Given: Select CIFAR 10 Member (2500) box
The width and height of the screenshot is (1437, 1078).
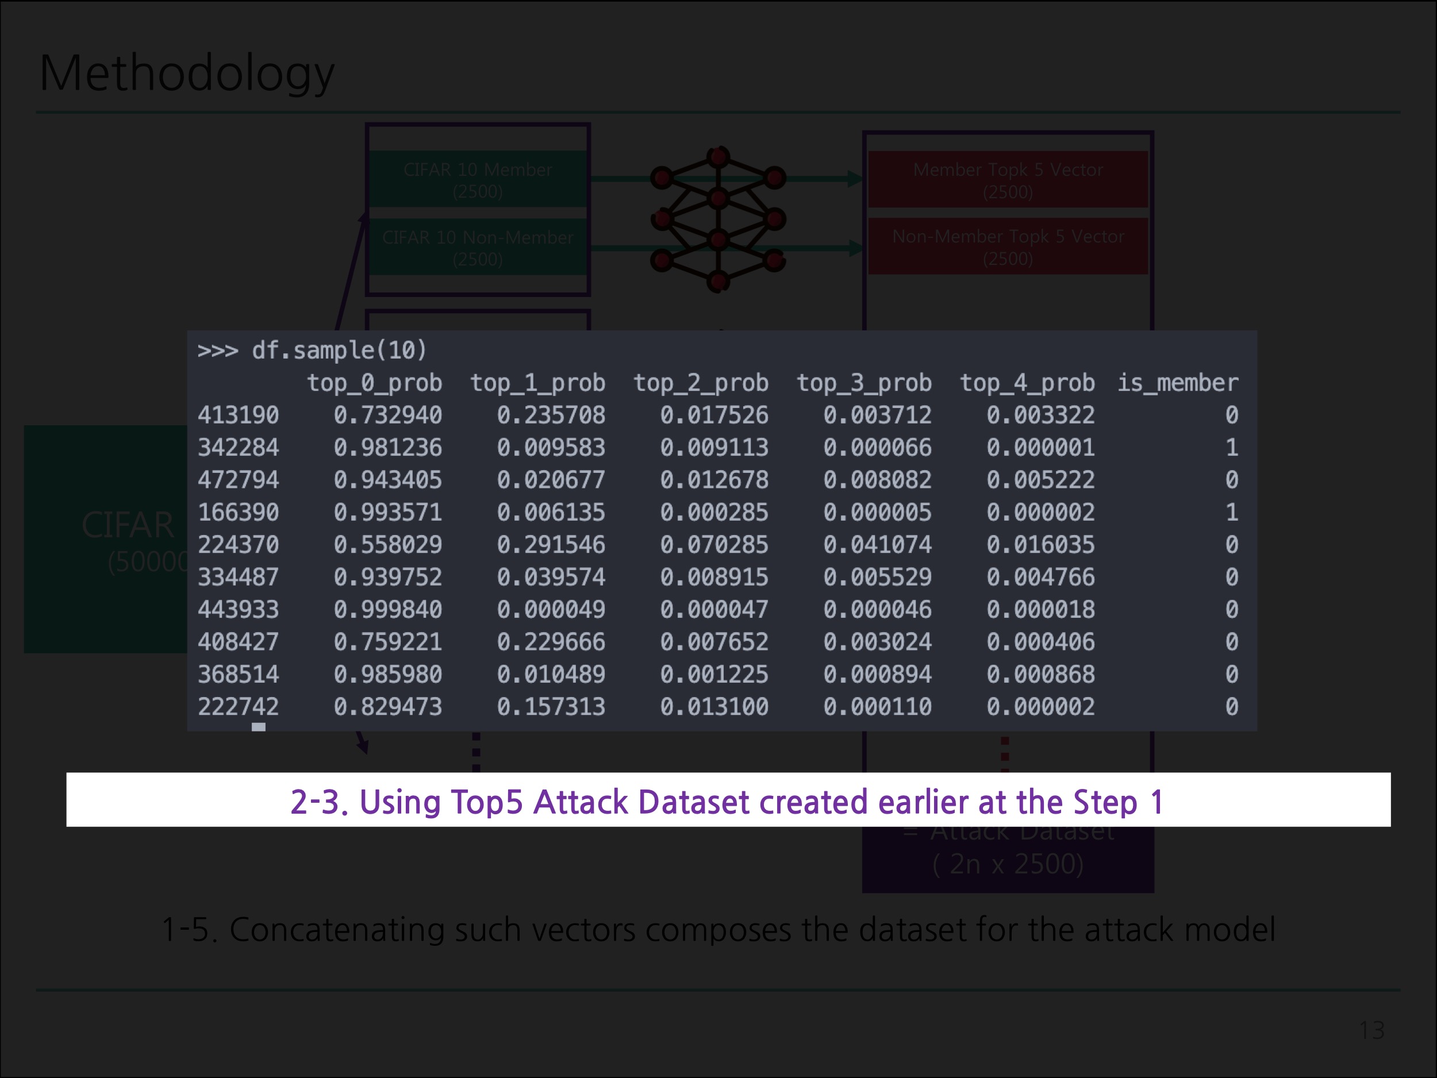Looking at the screenshot, I should [478, 180].
